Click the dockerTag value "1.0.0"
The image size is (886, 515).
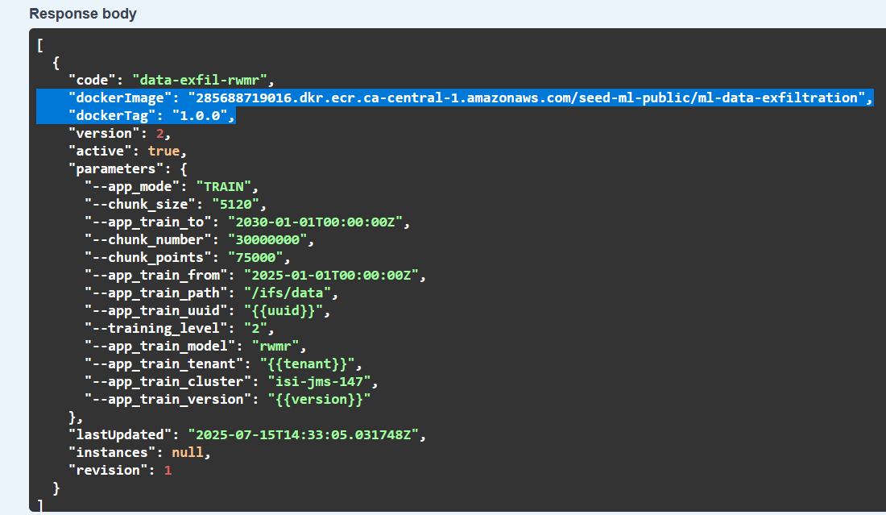(200, 116)
